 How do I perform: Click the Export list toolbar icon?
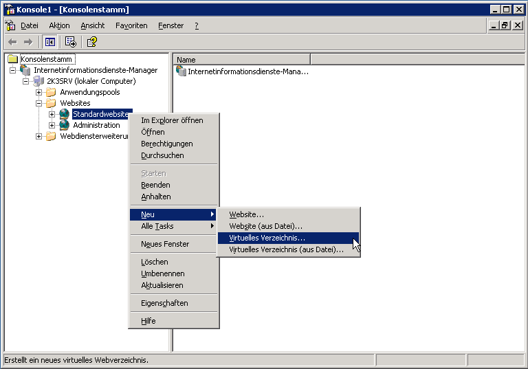pyautogui.click(x=71, y=42)
